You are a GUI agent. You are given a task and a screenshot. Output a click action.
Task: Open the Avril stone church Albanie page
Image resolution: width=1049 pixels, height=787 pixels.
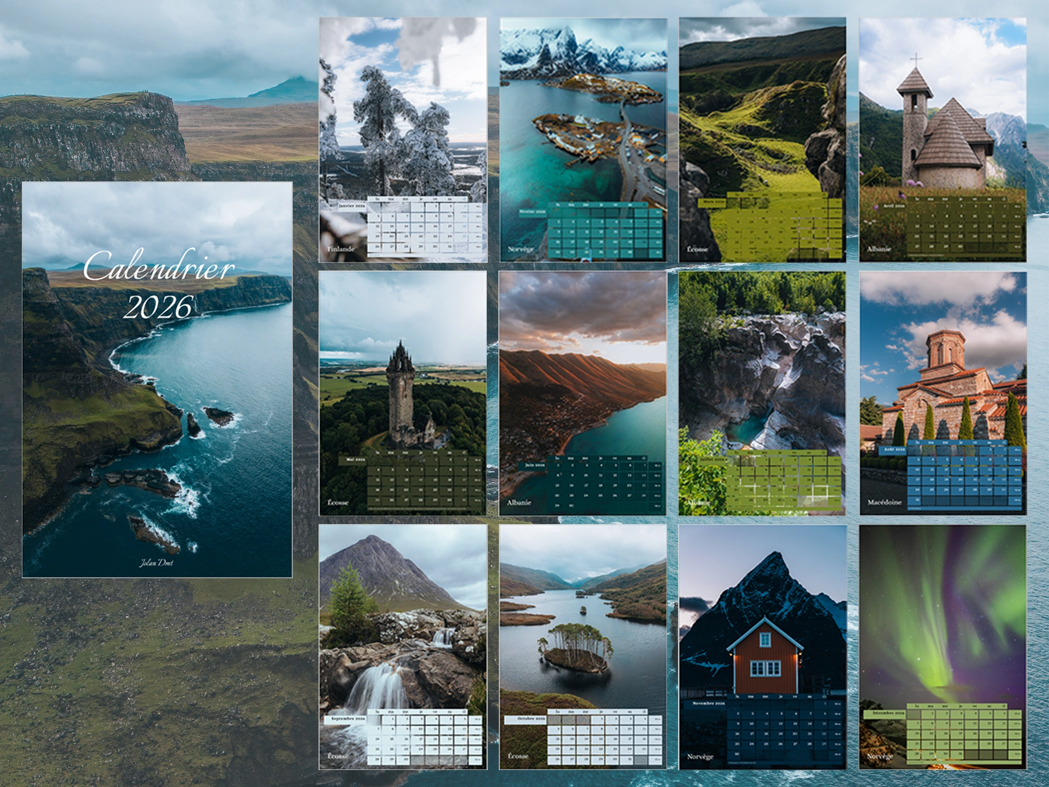pyautogui.click(x=942, y=109)
